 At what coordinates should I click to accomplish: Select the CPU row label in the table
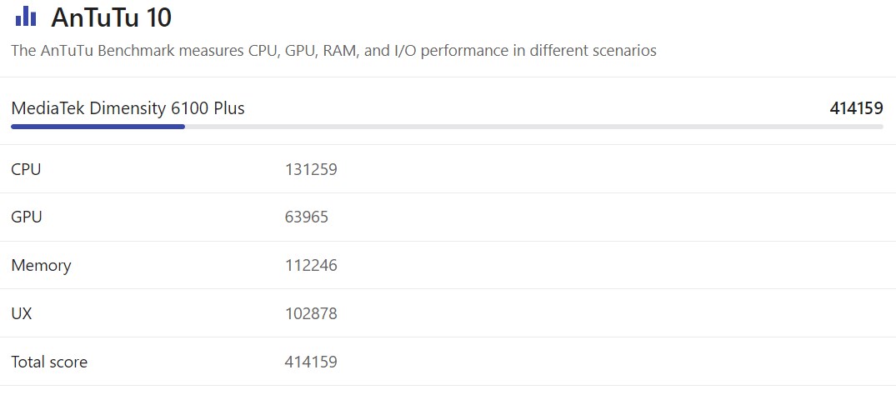[x=26, y=169]
